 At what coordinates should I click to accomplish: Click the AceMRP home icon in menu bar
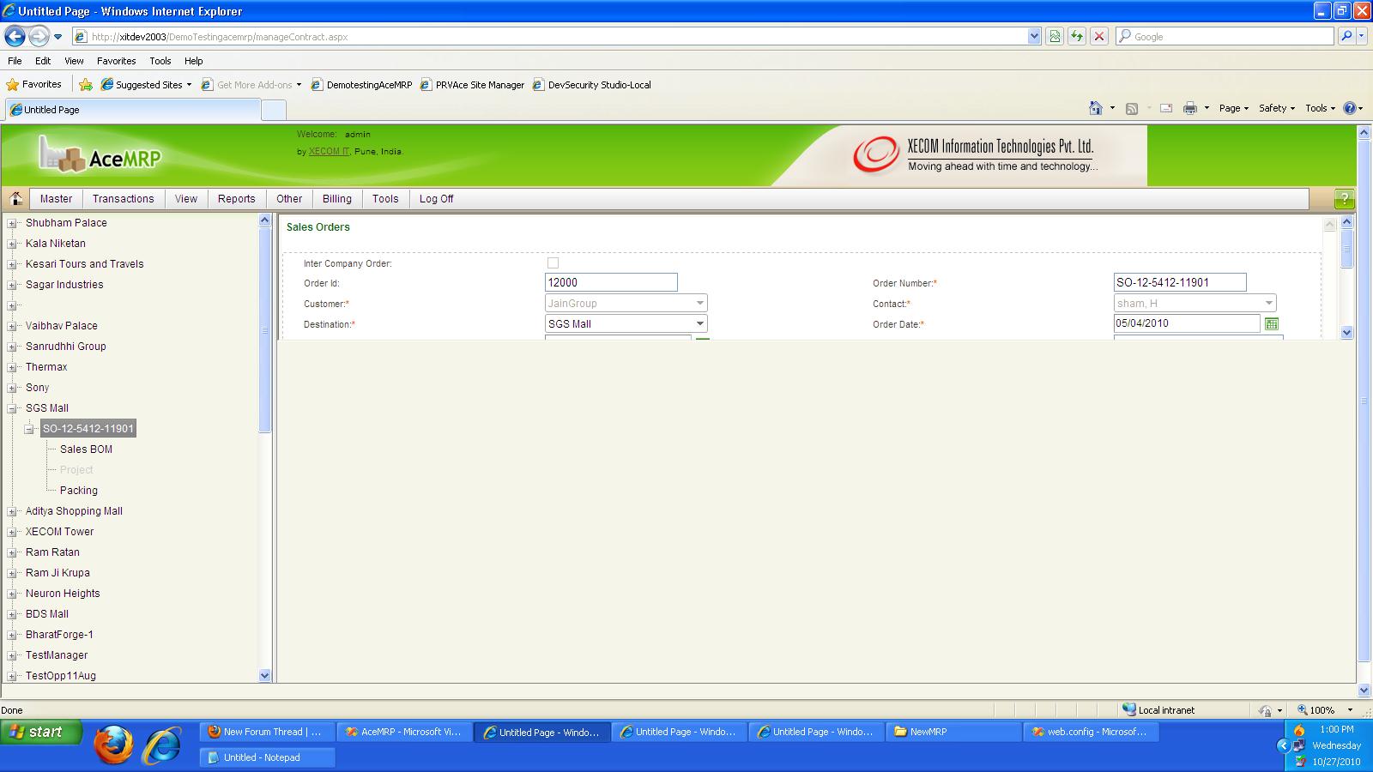[15, 199]
